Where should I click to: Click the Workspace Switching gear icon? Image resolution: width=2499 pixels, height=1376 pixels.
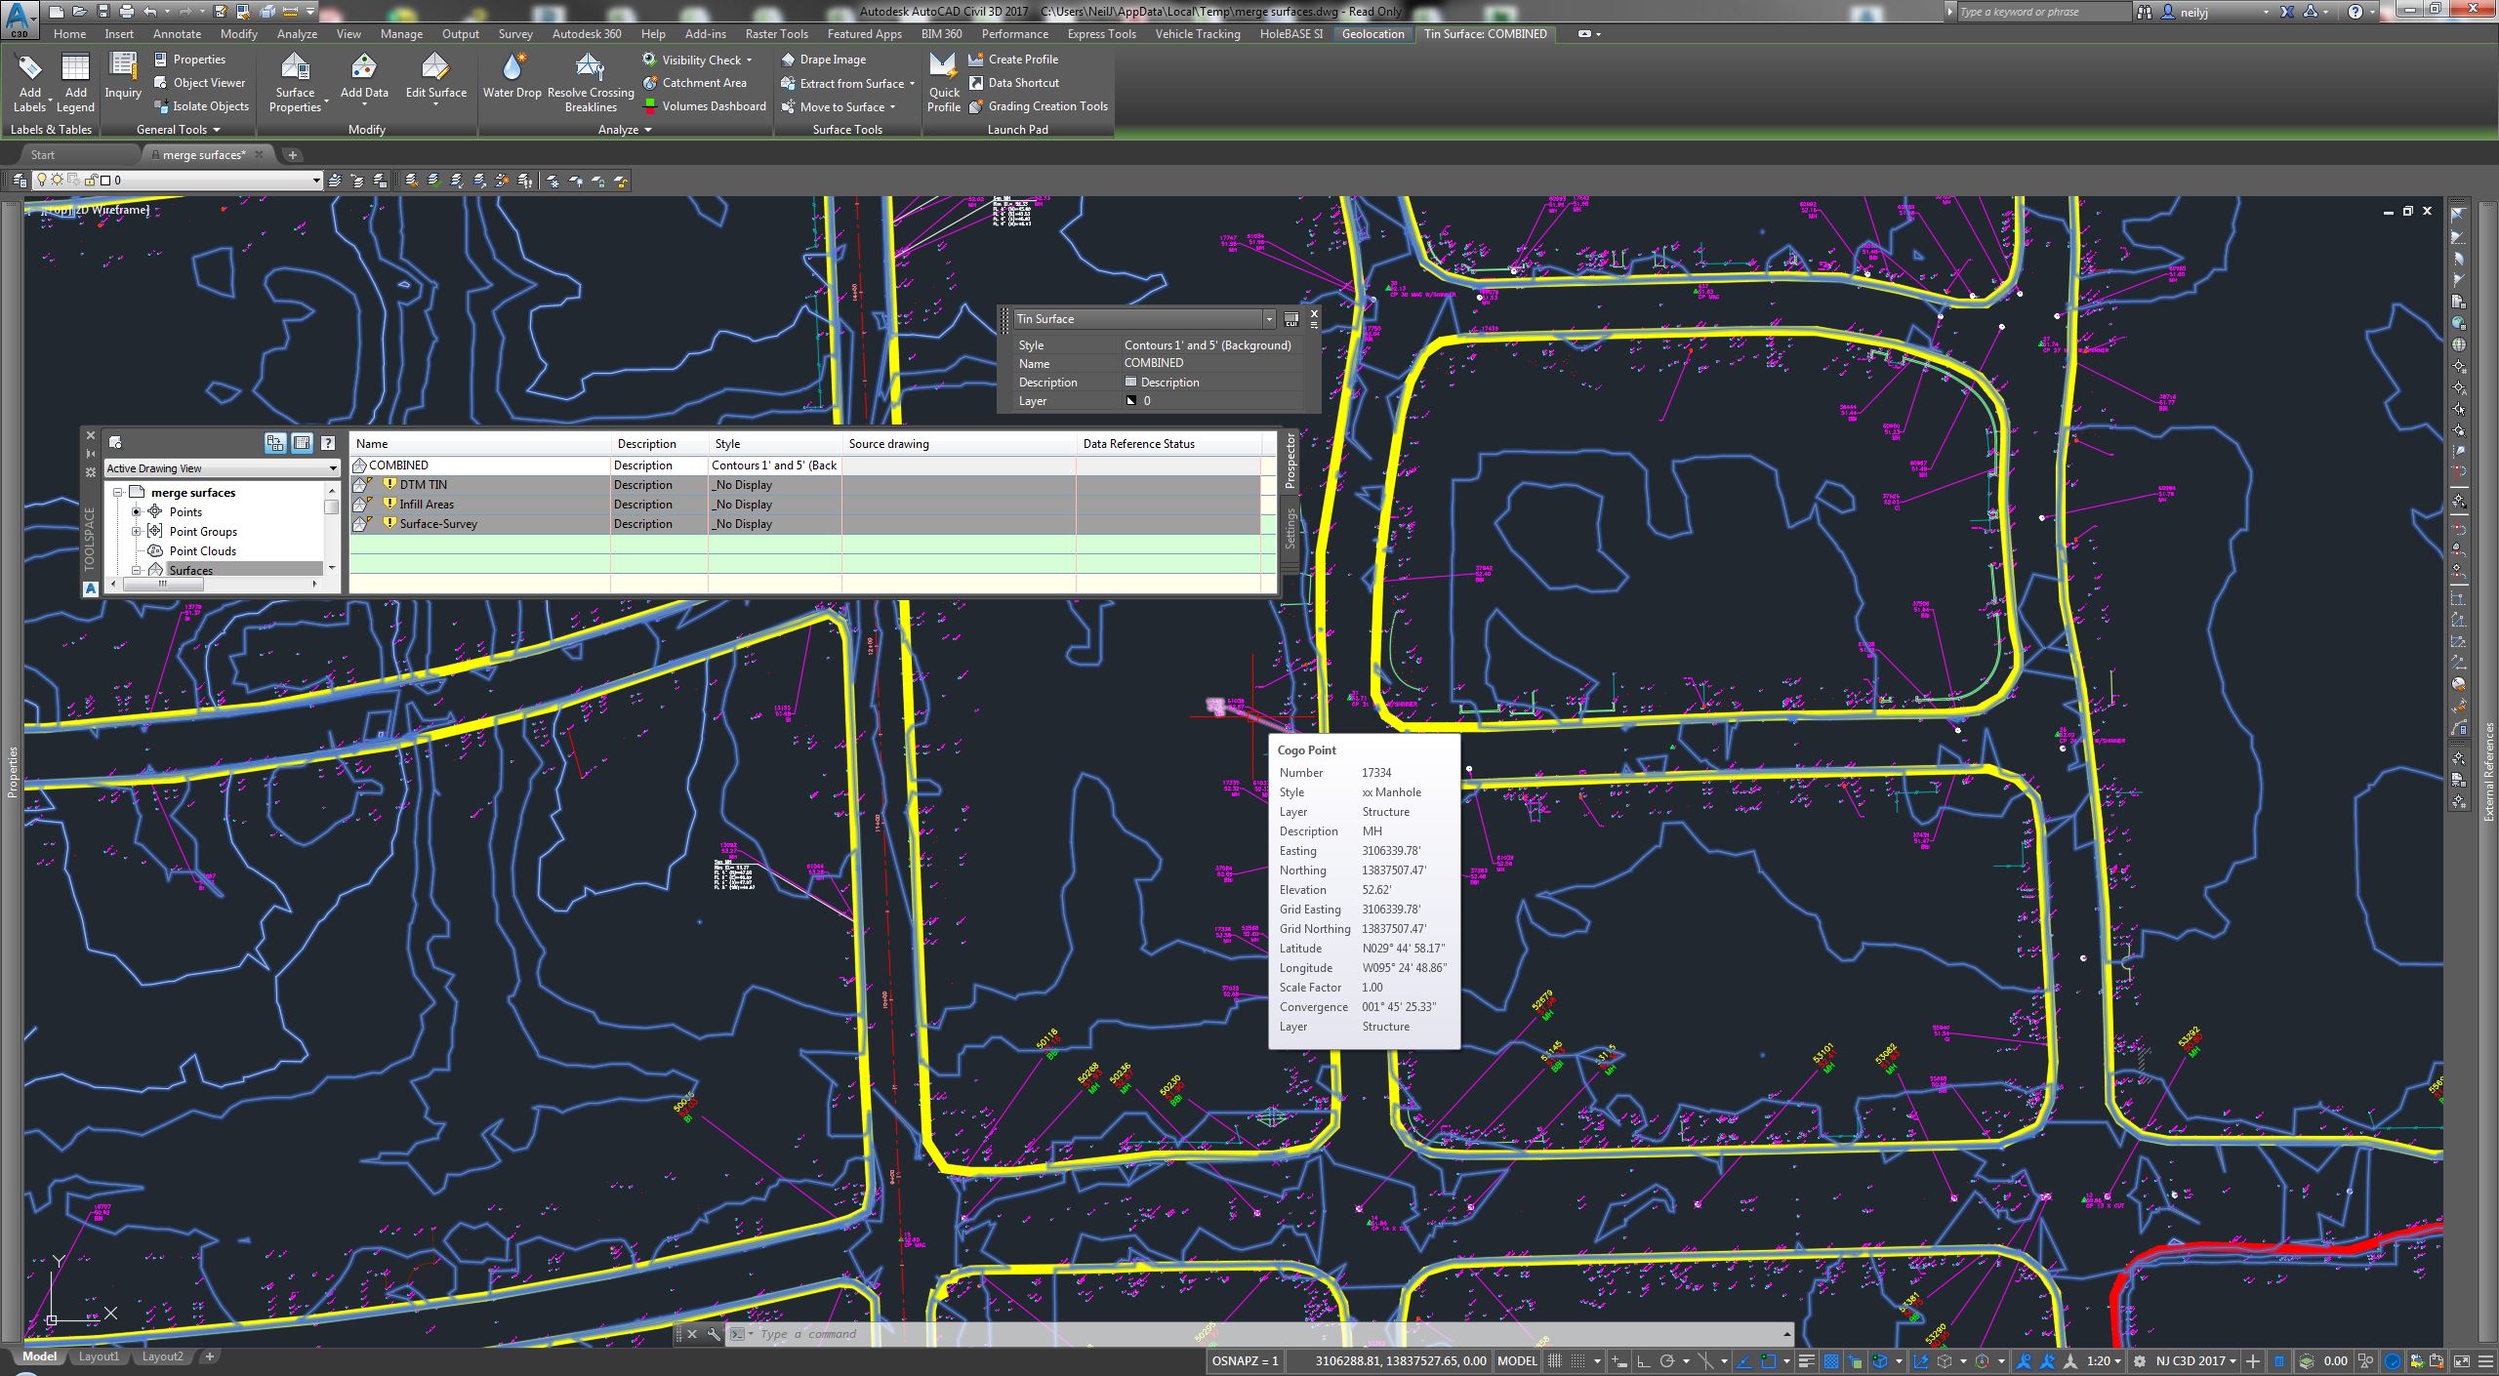tap(2140, 1361)
